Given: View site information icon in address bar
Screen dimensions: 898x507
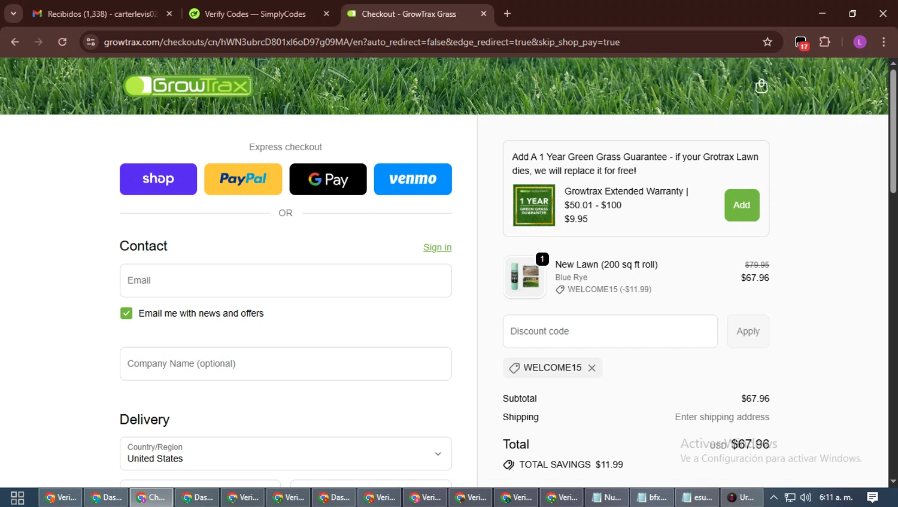Looking at the screenshot, I should pyautogui.click(x=90, y=42).
